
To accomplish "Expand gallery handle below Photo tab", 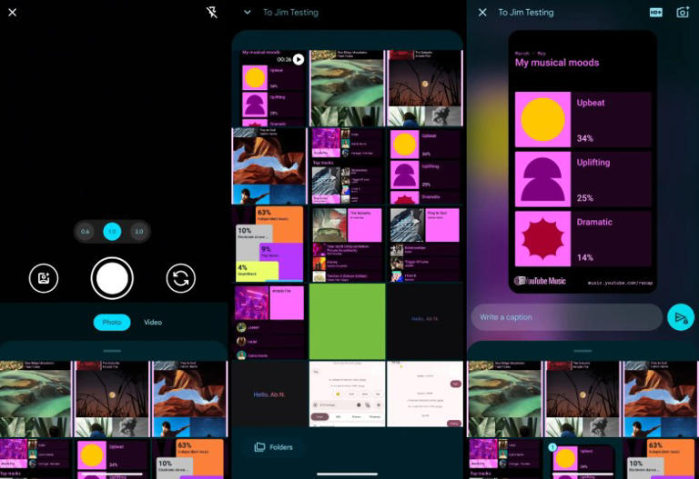I will click(112, 350).
